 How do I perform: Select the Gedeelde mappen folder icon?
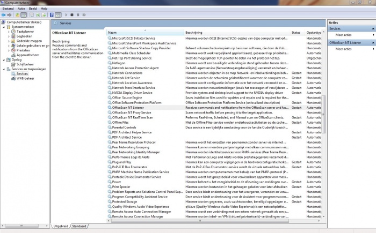tap(13, 41)
